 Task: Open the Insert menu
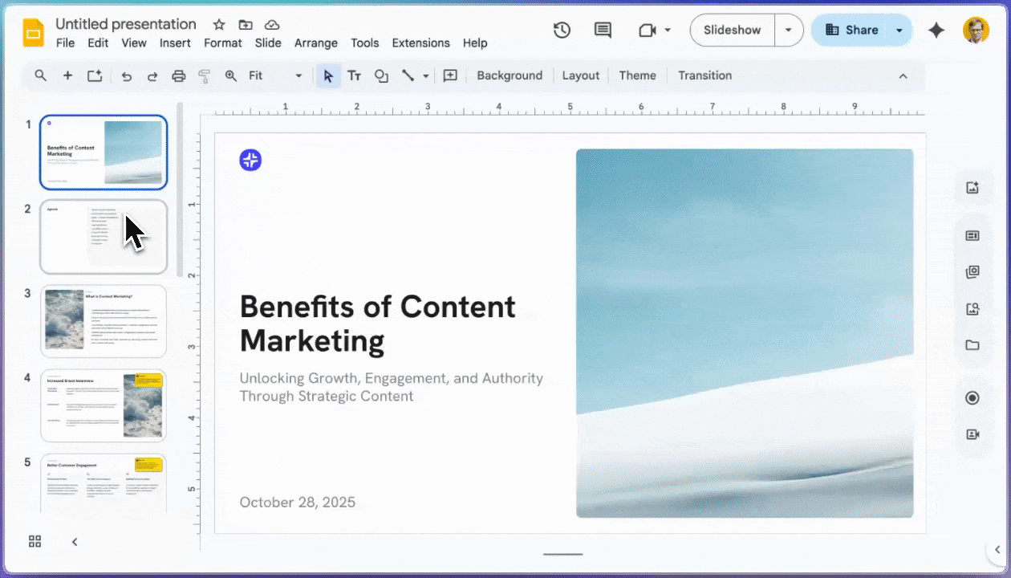click(x=175, y=43)
